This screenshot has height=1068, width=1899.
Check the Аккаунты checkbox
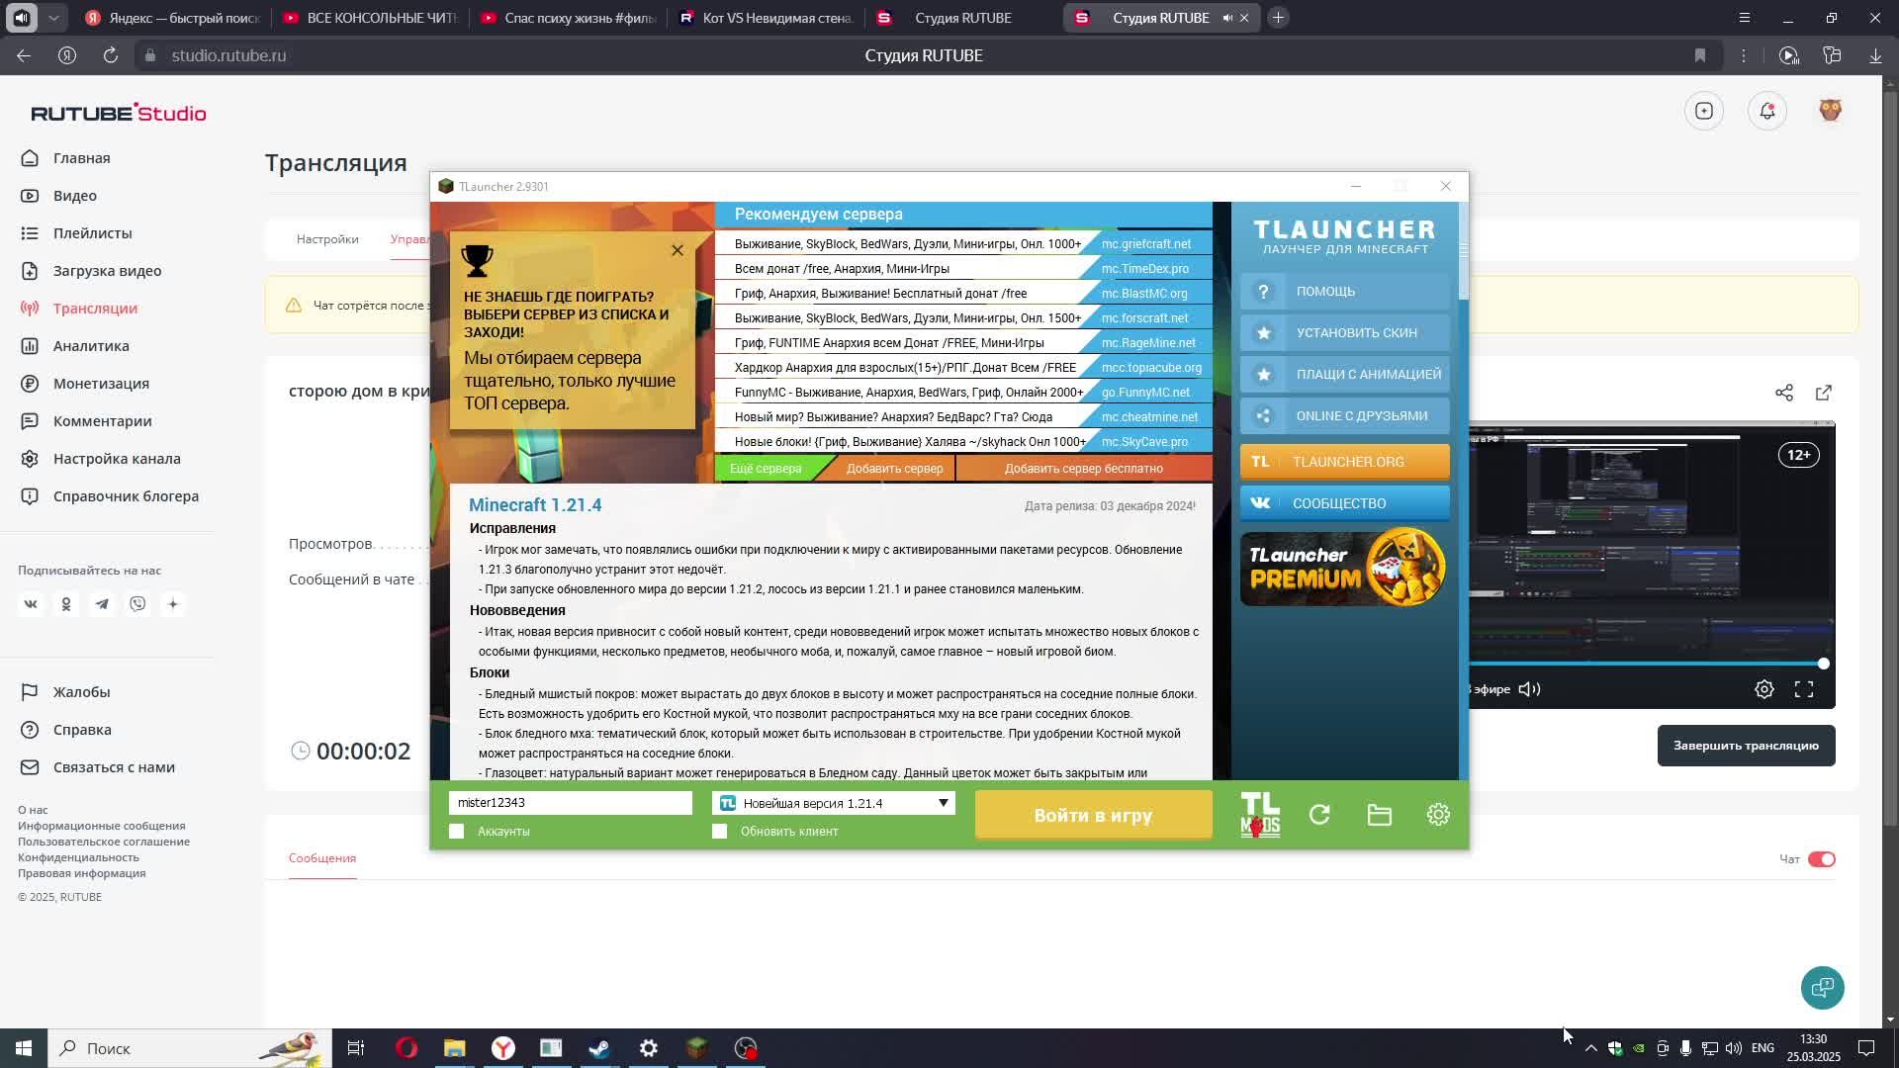(456, 832)
